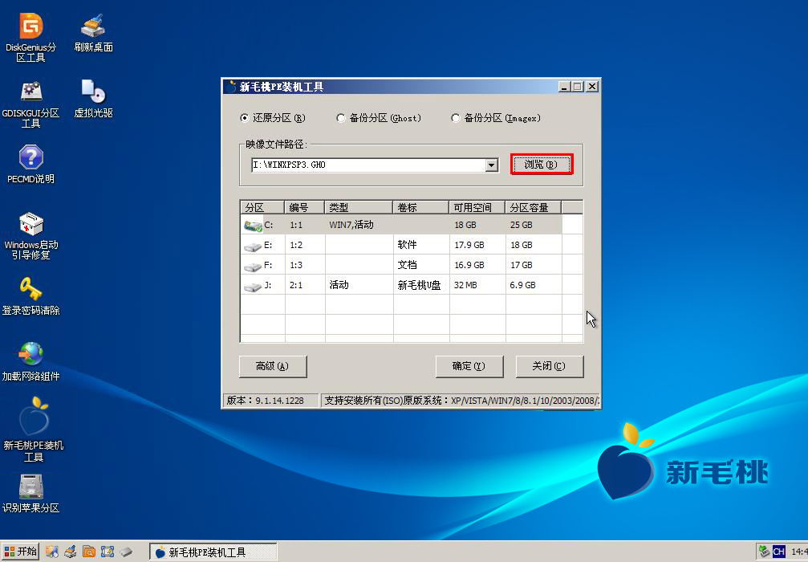Click the quick launch icon beside the Start button
The image size is (808, 562).
[51, 552]
